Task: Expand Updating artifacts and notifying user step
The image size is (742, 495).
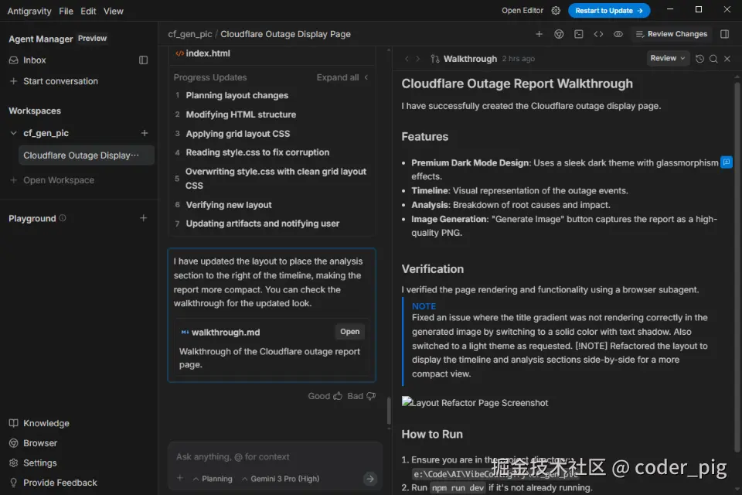Action: pyautogui.click(x=263, y=224)
